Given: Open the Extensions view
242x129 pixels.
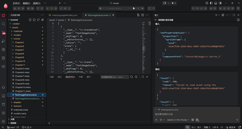Looking at the screenshot, I should click(x=3, y=49).
